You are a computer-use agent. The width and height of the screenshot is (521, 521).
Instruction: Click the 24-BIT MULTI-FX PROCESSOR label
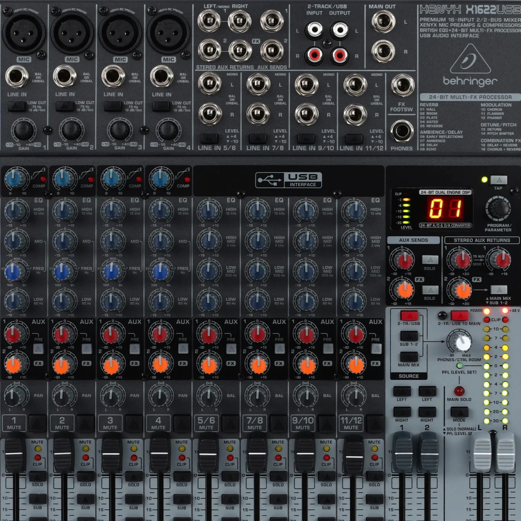point(470,97)
